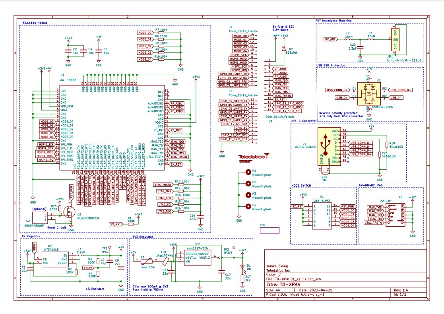Click the '3V3 Regulator' section label
Screen dimensions: 444x314
143,237
